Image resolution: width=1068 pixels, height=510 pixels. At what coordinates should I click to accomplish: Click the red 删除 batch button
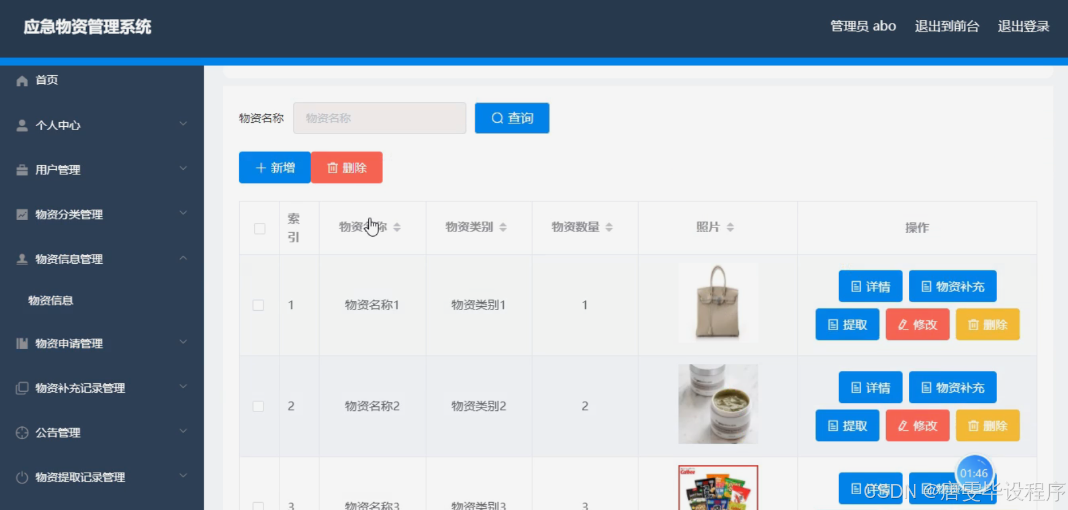pyautogui.click(x=347, y=168)
